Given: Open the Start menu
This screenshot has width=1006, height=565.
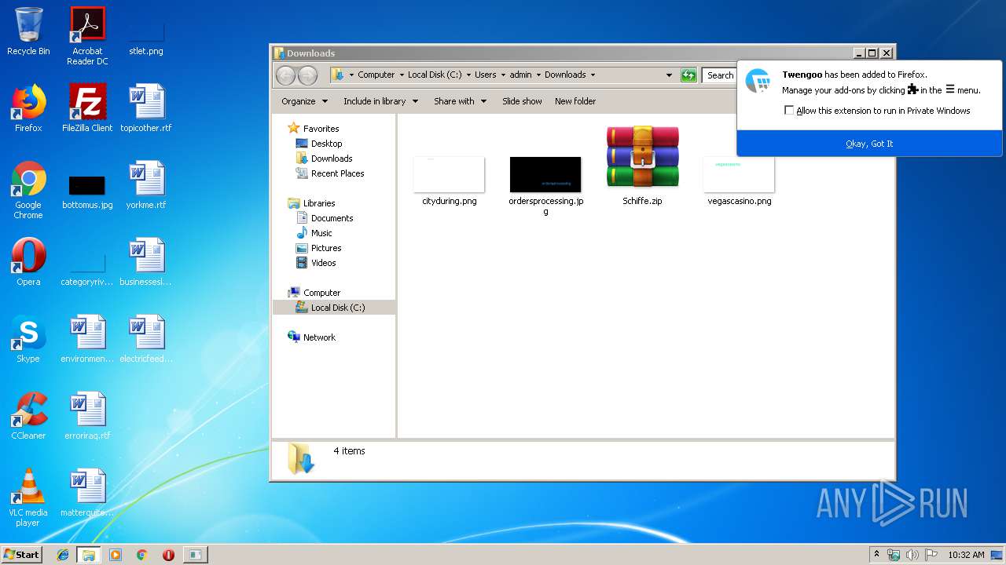Looking at the screenshot, I should [21, 555].
